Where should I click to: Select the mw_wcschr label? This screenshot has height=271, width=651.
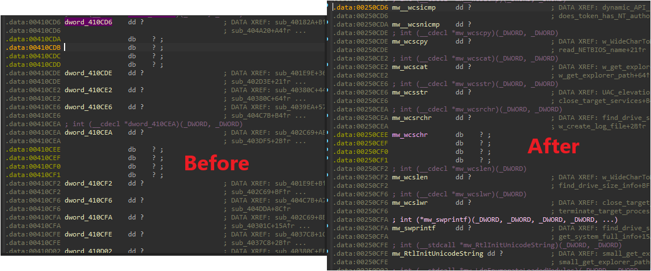pyautogui.click(x=410, y=135)
